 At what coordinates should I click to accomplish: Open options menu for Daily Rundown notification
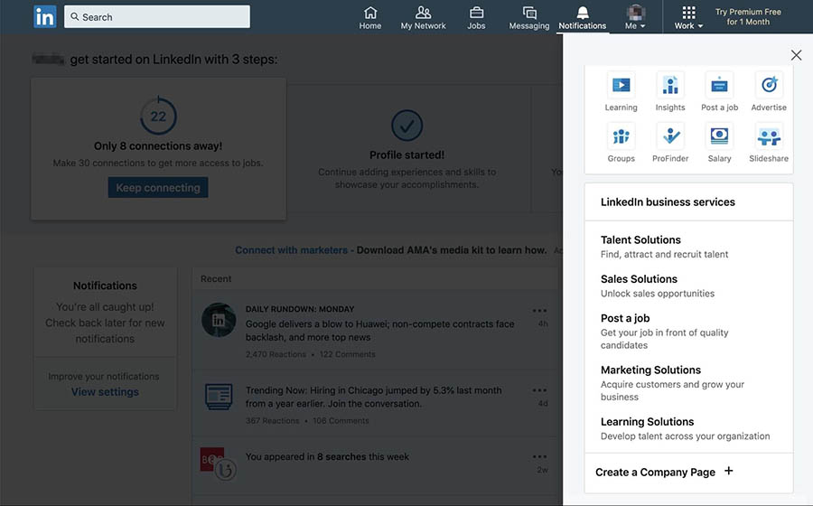click(x=540, y=310)
